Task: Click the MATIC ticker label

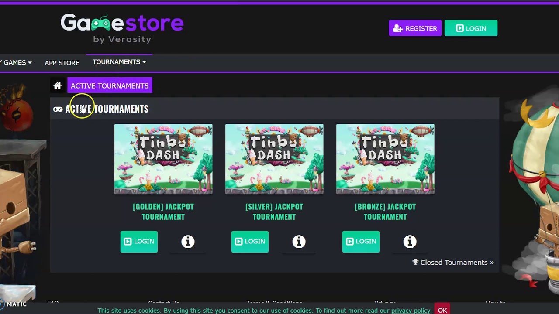Action: [x=17, y=304]
